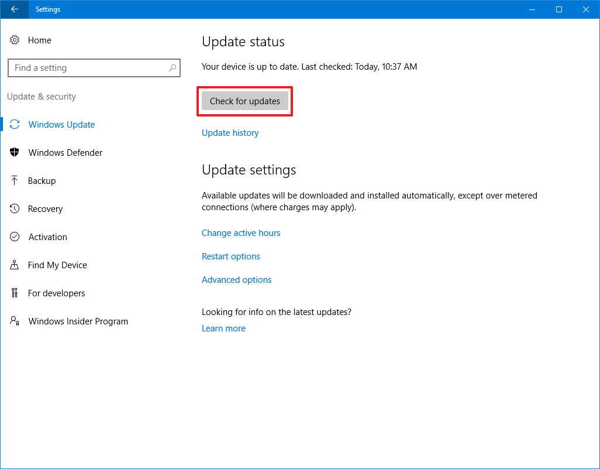Open Find My Device settings

pos(57,265)
